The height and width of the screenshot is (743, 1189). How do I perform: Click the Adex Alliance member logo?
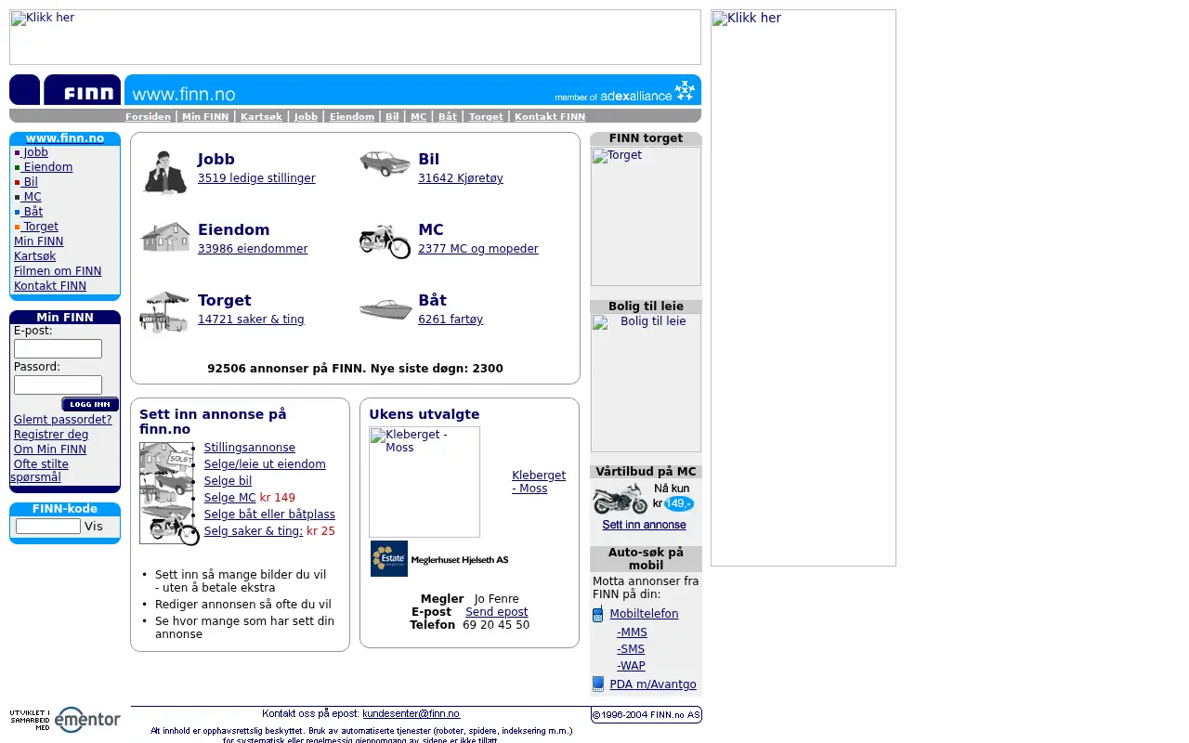click(625, 91)
